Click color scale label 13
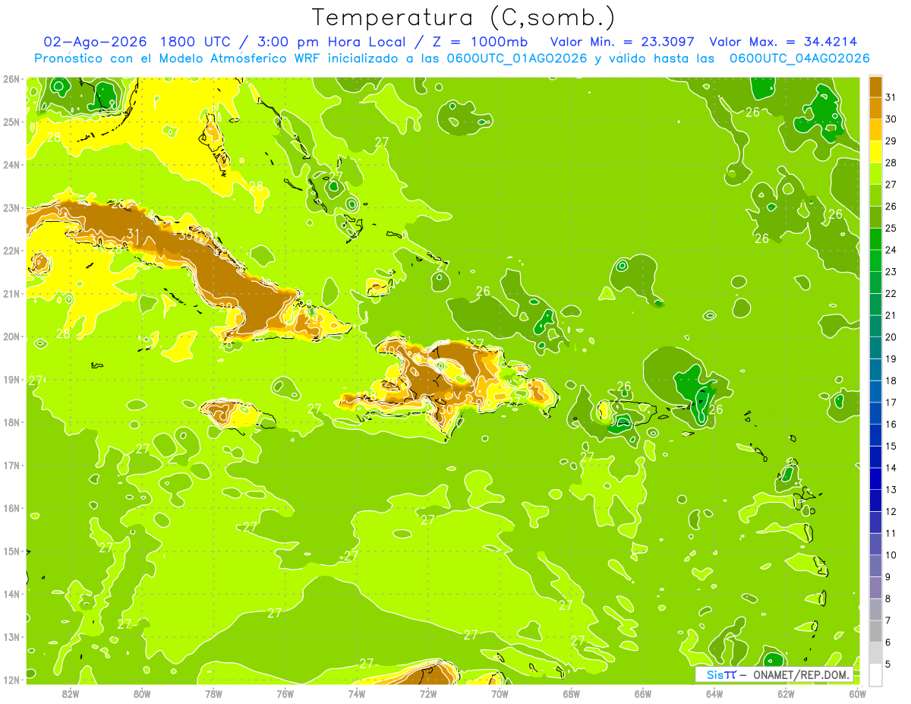Viewport: 911px width, 704px height. click(891, 490)
